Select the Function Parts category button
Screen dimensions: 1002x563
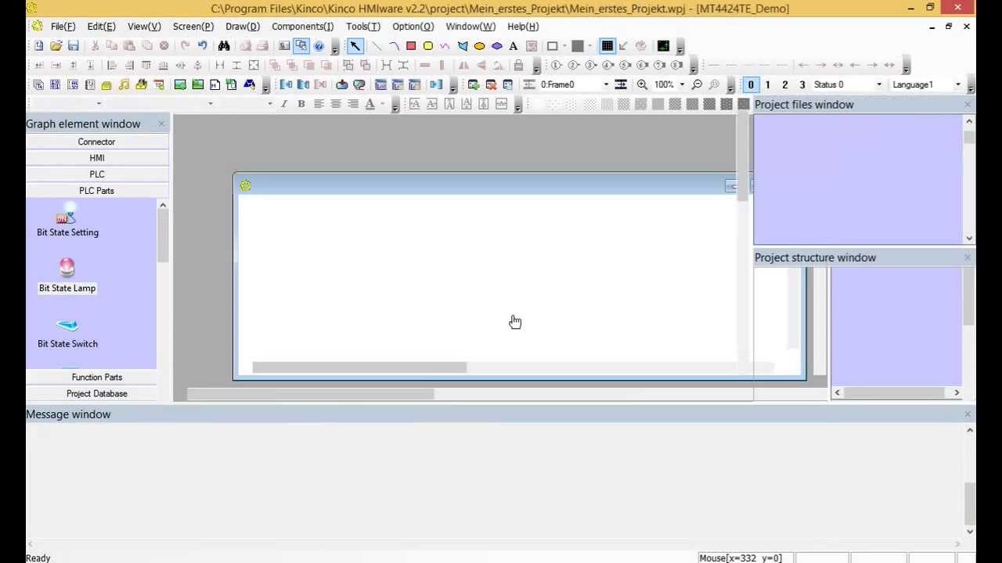coord(96,377)
